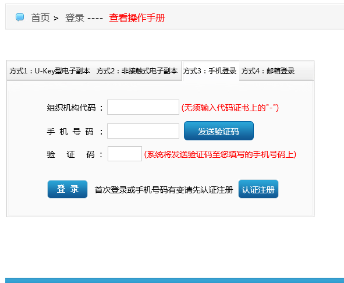Switch to 方式1：U-Key型电子副本 tab
The height and width of the screenshot is (283, 344).
pos(50,71)
